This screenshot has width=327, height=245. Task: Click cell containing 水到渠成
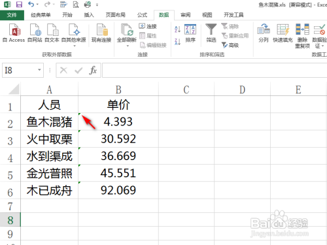point(50,156)
